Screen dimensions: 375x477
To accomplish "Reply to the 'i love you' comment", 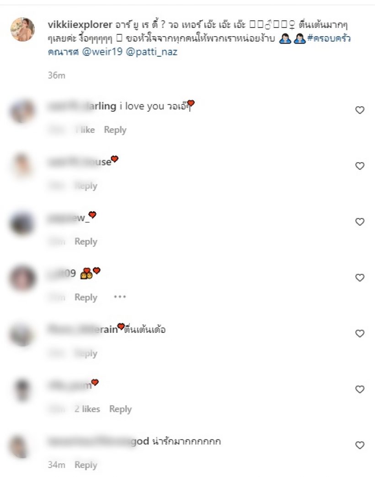I will click(x=115, y=130).
